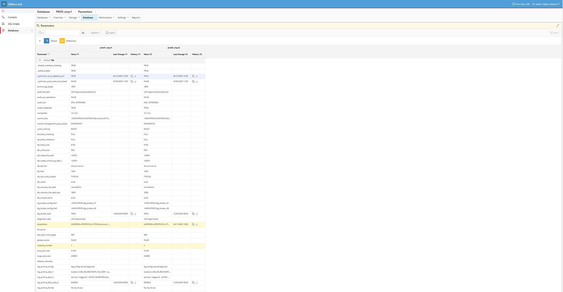563x292 pixels.
Task: Click the Databases cylinder icon in sidebar
Action: coord(3,31)
